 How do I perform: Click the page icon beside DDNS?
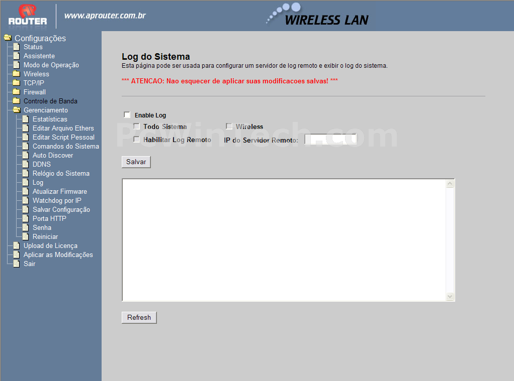[x=26, y=164]
